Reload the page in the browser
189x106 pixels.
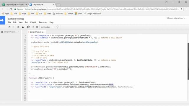click(11, 9)
